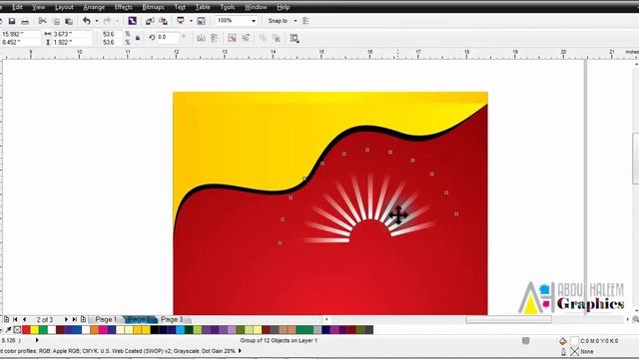639x359 pixels.
Task: Open the Table menu
Action: click(203, 7)
